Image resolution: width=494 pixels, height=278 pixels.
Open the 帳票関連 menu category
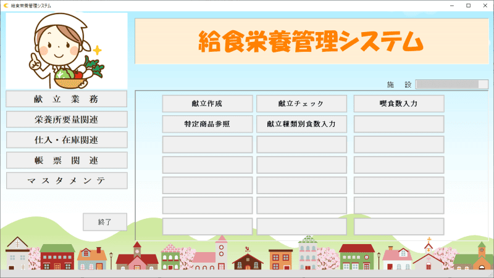coord(67,160)
